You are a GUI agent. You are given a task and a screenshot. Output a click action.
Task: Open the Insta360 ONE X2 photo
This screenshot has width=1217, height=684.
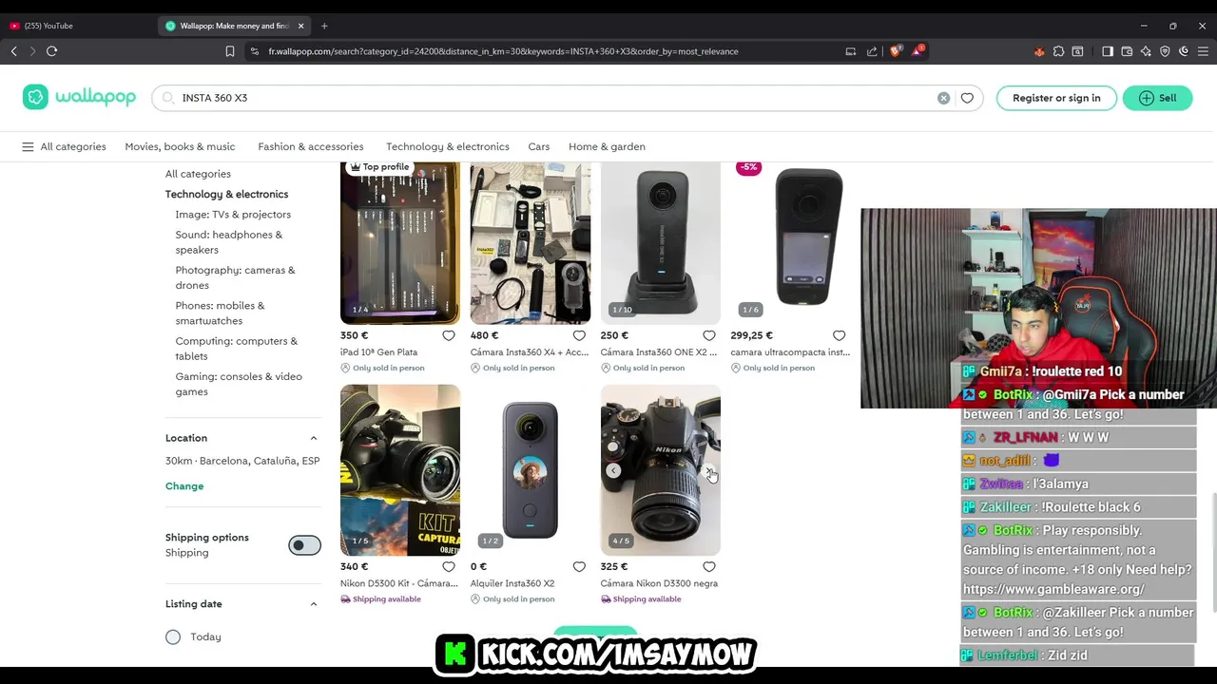coord(661,243)
